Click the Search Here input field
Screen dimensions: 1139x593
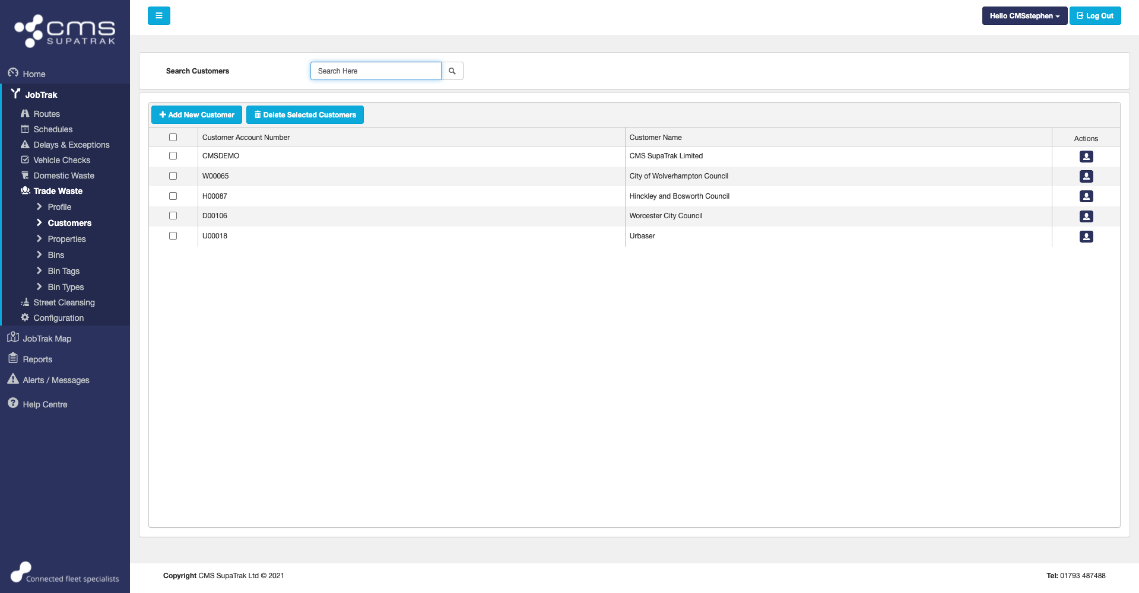pyautogui.click(x=376, y=71)
